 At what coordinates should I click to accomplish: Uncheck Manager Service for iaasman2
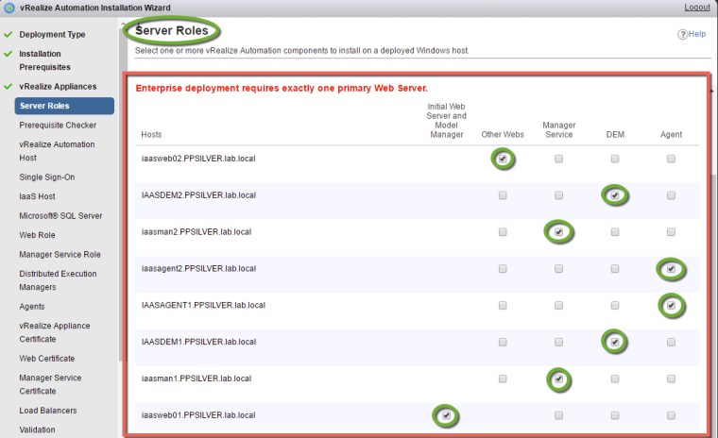click(x=558, y=232)
